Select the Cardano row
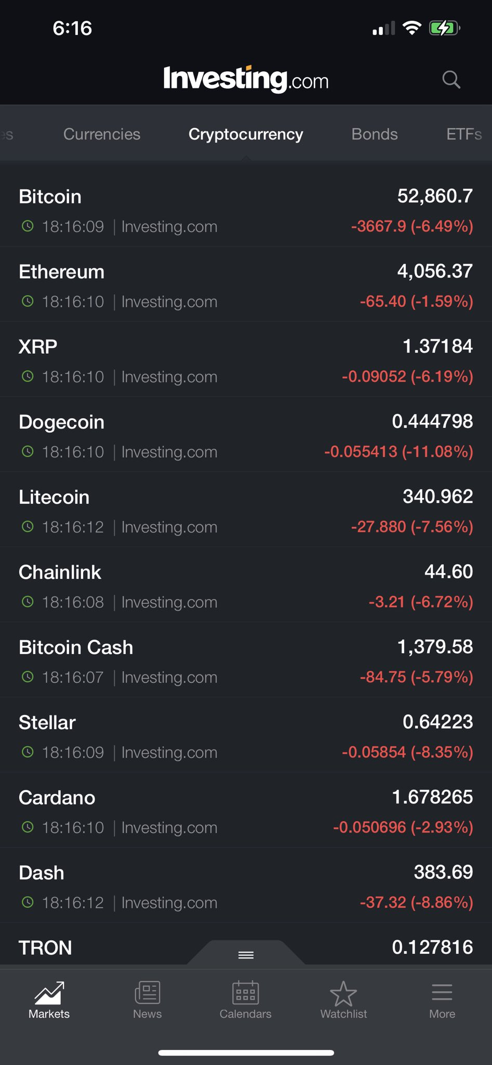The image size is (492, 1065). [x=246, y=811]
